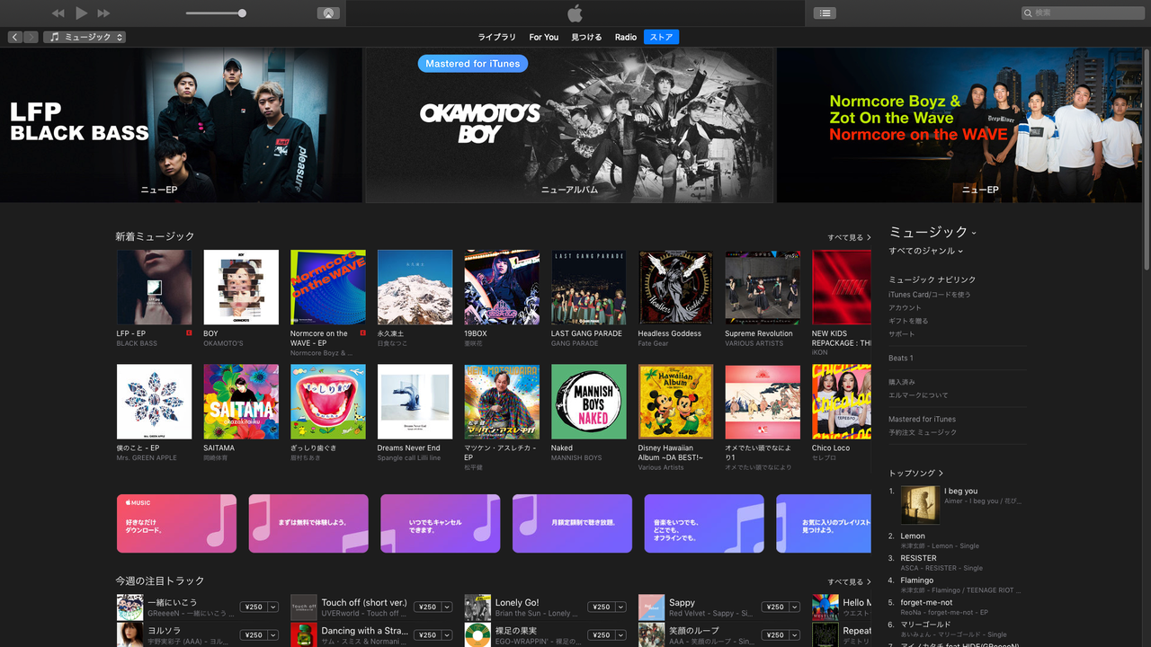Select the top song Lemon
1151x647 pixels.
click(x=913, y=536)
